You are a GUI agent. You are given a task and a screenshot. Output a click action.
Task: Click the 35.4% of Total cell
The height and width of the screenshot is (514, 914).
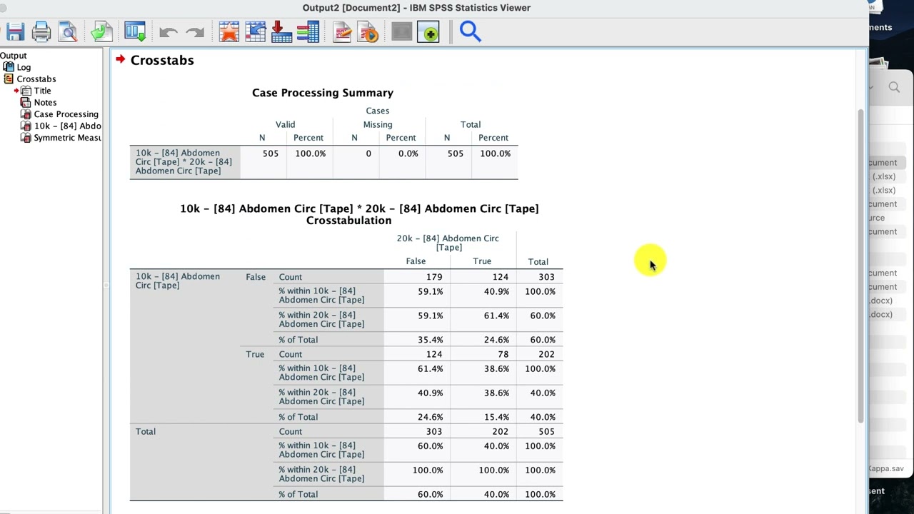[431, 340]
